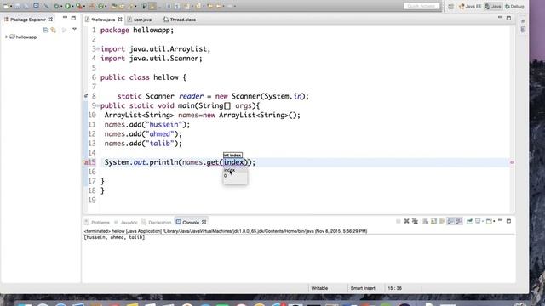Switch to the Java perspective
The width and height of the screenshot is (545, 306).
pyautogui.click(x=493, y=6)
